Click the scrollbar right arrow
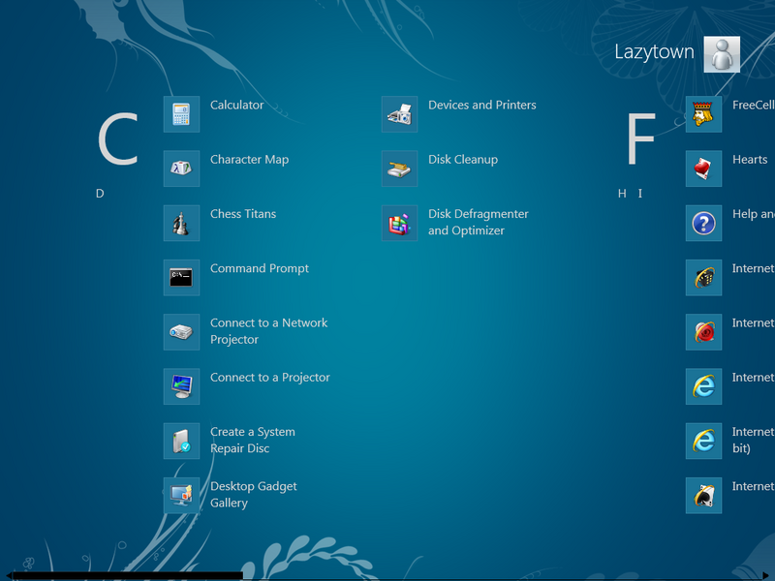The height and width of the screenshot is (581, 775). pyautogui.click(x=766, y=576)
